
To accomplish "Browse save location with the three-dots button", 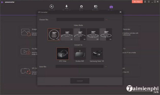I will point(106,67).
